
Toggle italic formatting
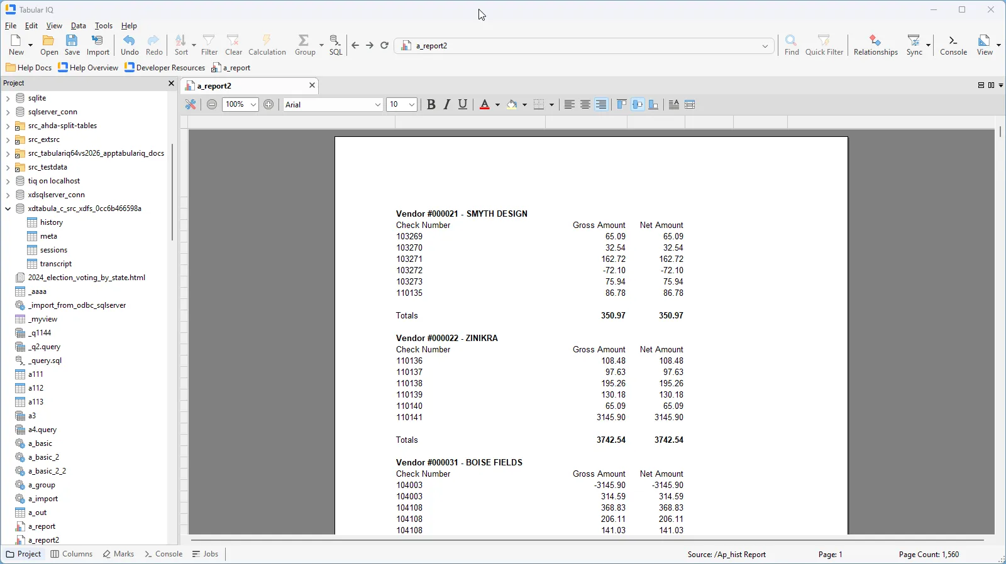447,104
